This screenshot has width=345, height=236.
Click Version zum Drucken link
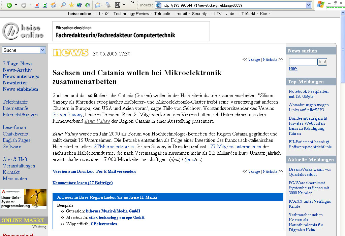73,171
